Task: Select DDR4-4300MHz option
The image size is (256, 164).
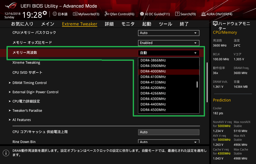Action: point(169,99)
